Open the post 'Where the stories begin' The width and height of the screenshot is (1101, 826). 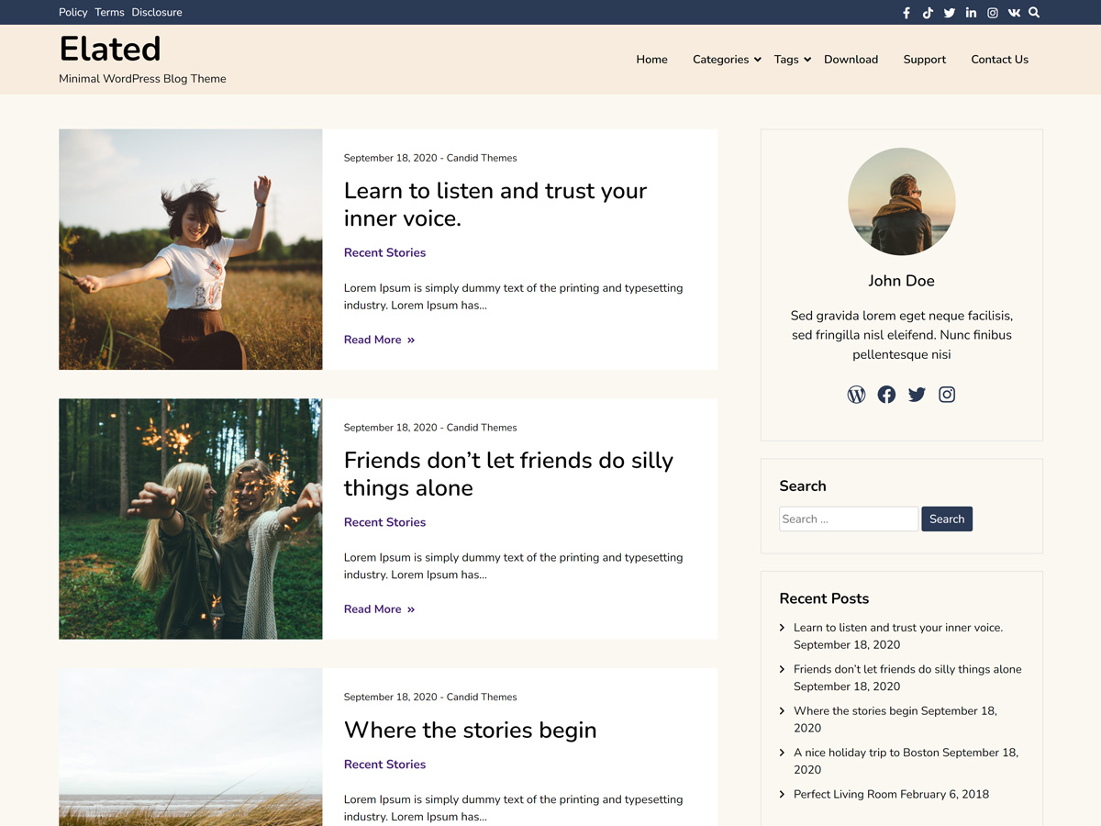tap(470, 730)
